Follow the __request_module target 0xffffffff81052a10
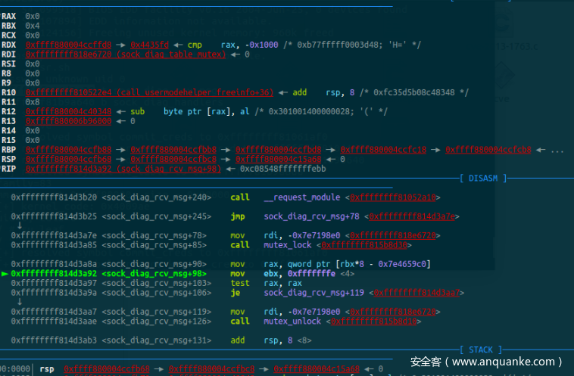Screen dimensions: 574x376 tap(394, 197)
